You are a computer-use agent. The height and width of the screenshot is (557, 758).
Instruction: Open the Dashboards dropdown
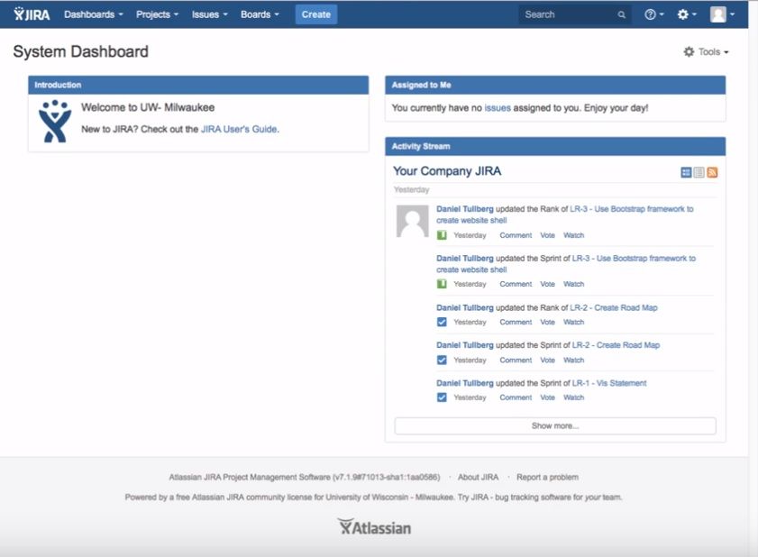[x=92, y=14]
